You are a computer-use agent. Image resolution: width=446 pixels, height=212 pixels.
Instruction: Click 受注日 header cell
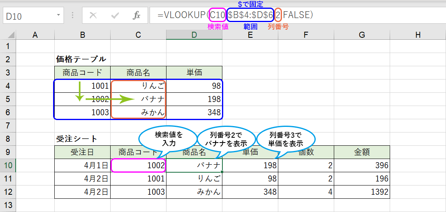[x=82, y=153]
